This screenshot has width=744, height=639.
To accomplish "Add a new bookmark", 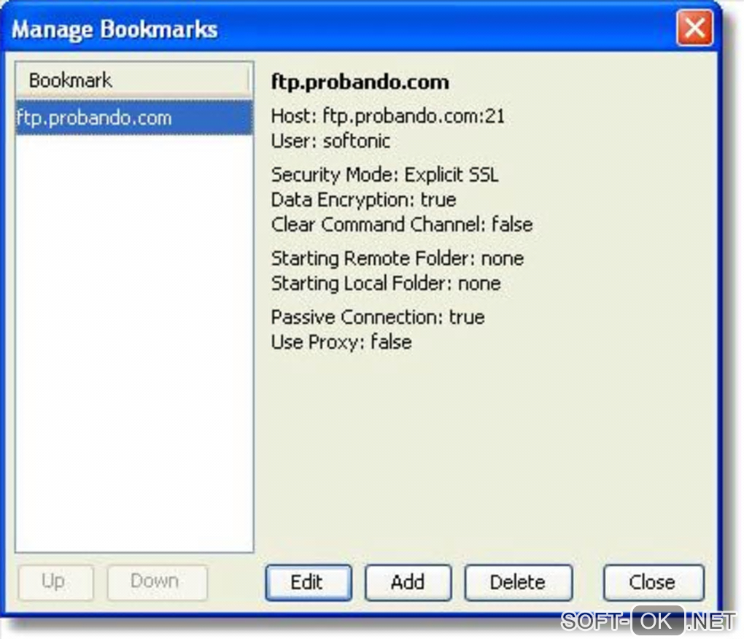I will (408, 582).
